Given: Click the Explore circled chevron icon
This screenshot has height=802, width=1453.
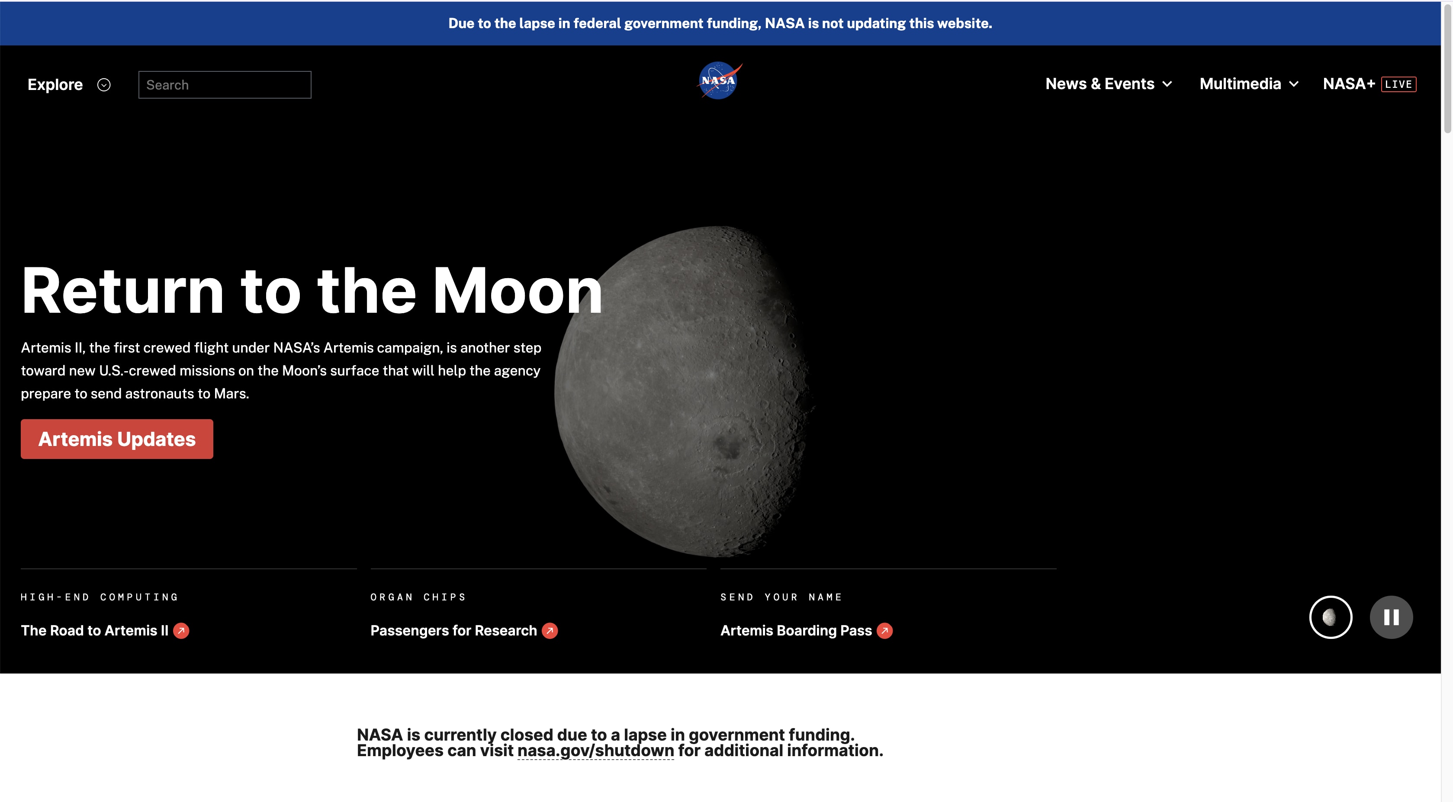Looking at the screenshot, I should click(104, 85).
